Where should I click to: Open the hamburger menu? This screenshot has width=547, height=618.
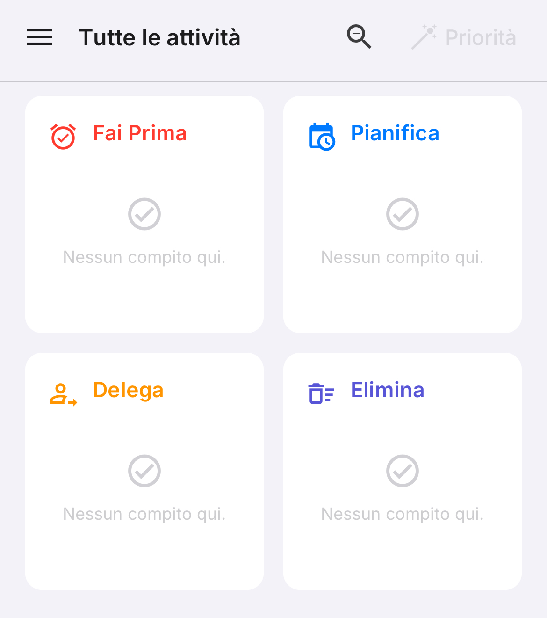coord(39,37)
